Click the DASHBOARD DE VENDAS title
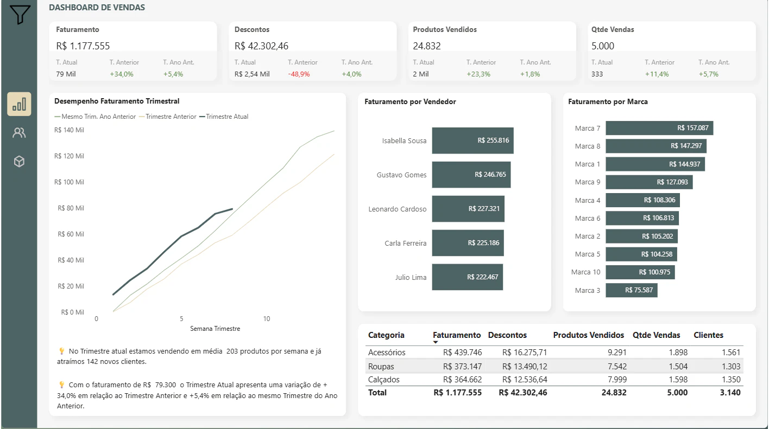769x429 pixels. click(97, 8)
